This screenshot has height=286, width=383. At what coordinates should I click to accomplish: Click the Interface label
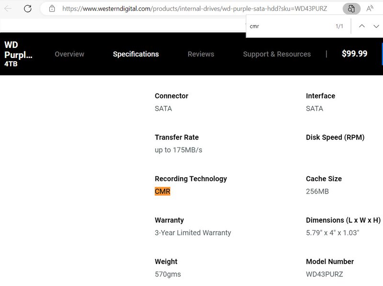[320, 96]
